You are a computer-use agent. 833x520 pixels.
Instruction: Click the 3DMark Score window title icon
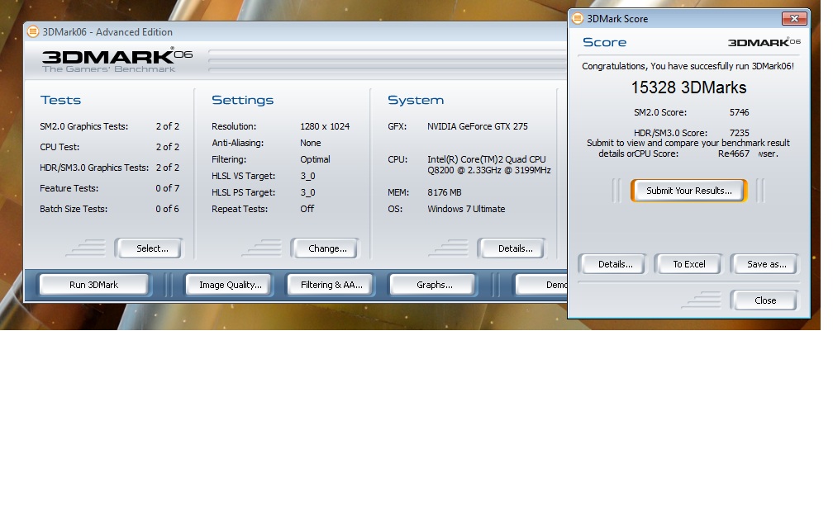tap(577, 18)
